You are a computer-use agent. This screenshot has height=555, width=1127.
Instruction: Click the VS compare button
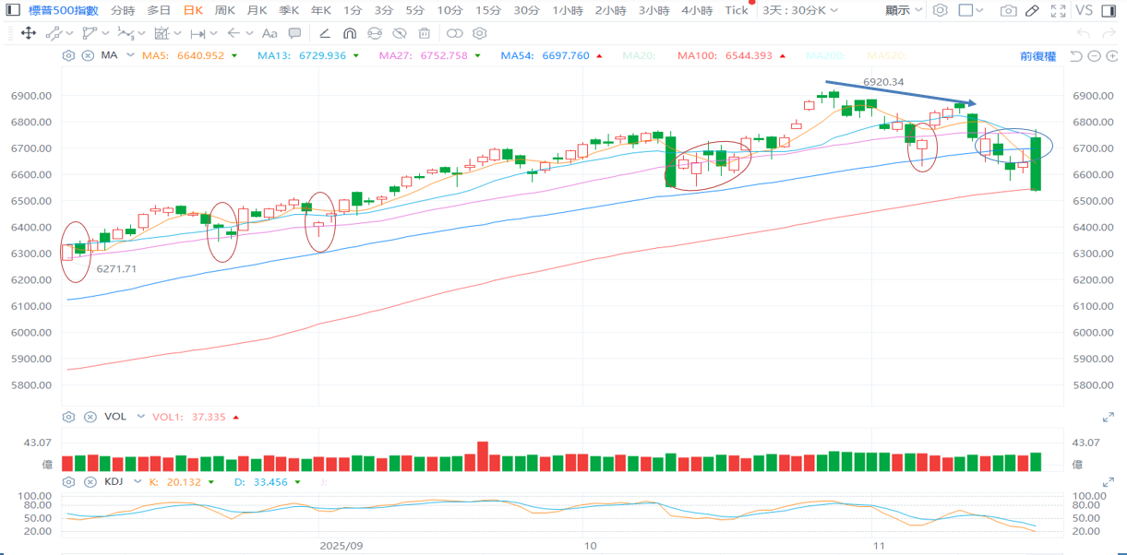tap(1083, 10)
